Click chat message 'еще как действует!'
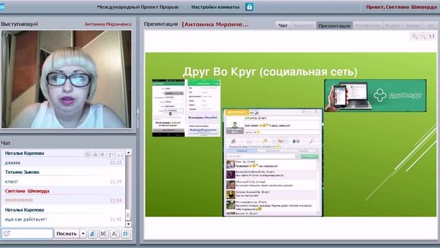440x248 pixels. (26, 219)
